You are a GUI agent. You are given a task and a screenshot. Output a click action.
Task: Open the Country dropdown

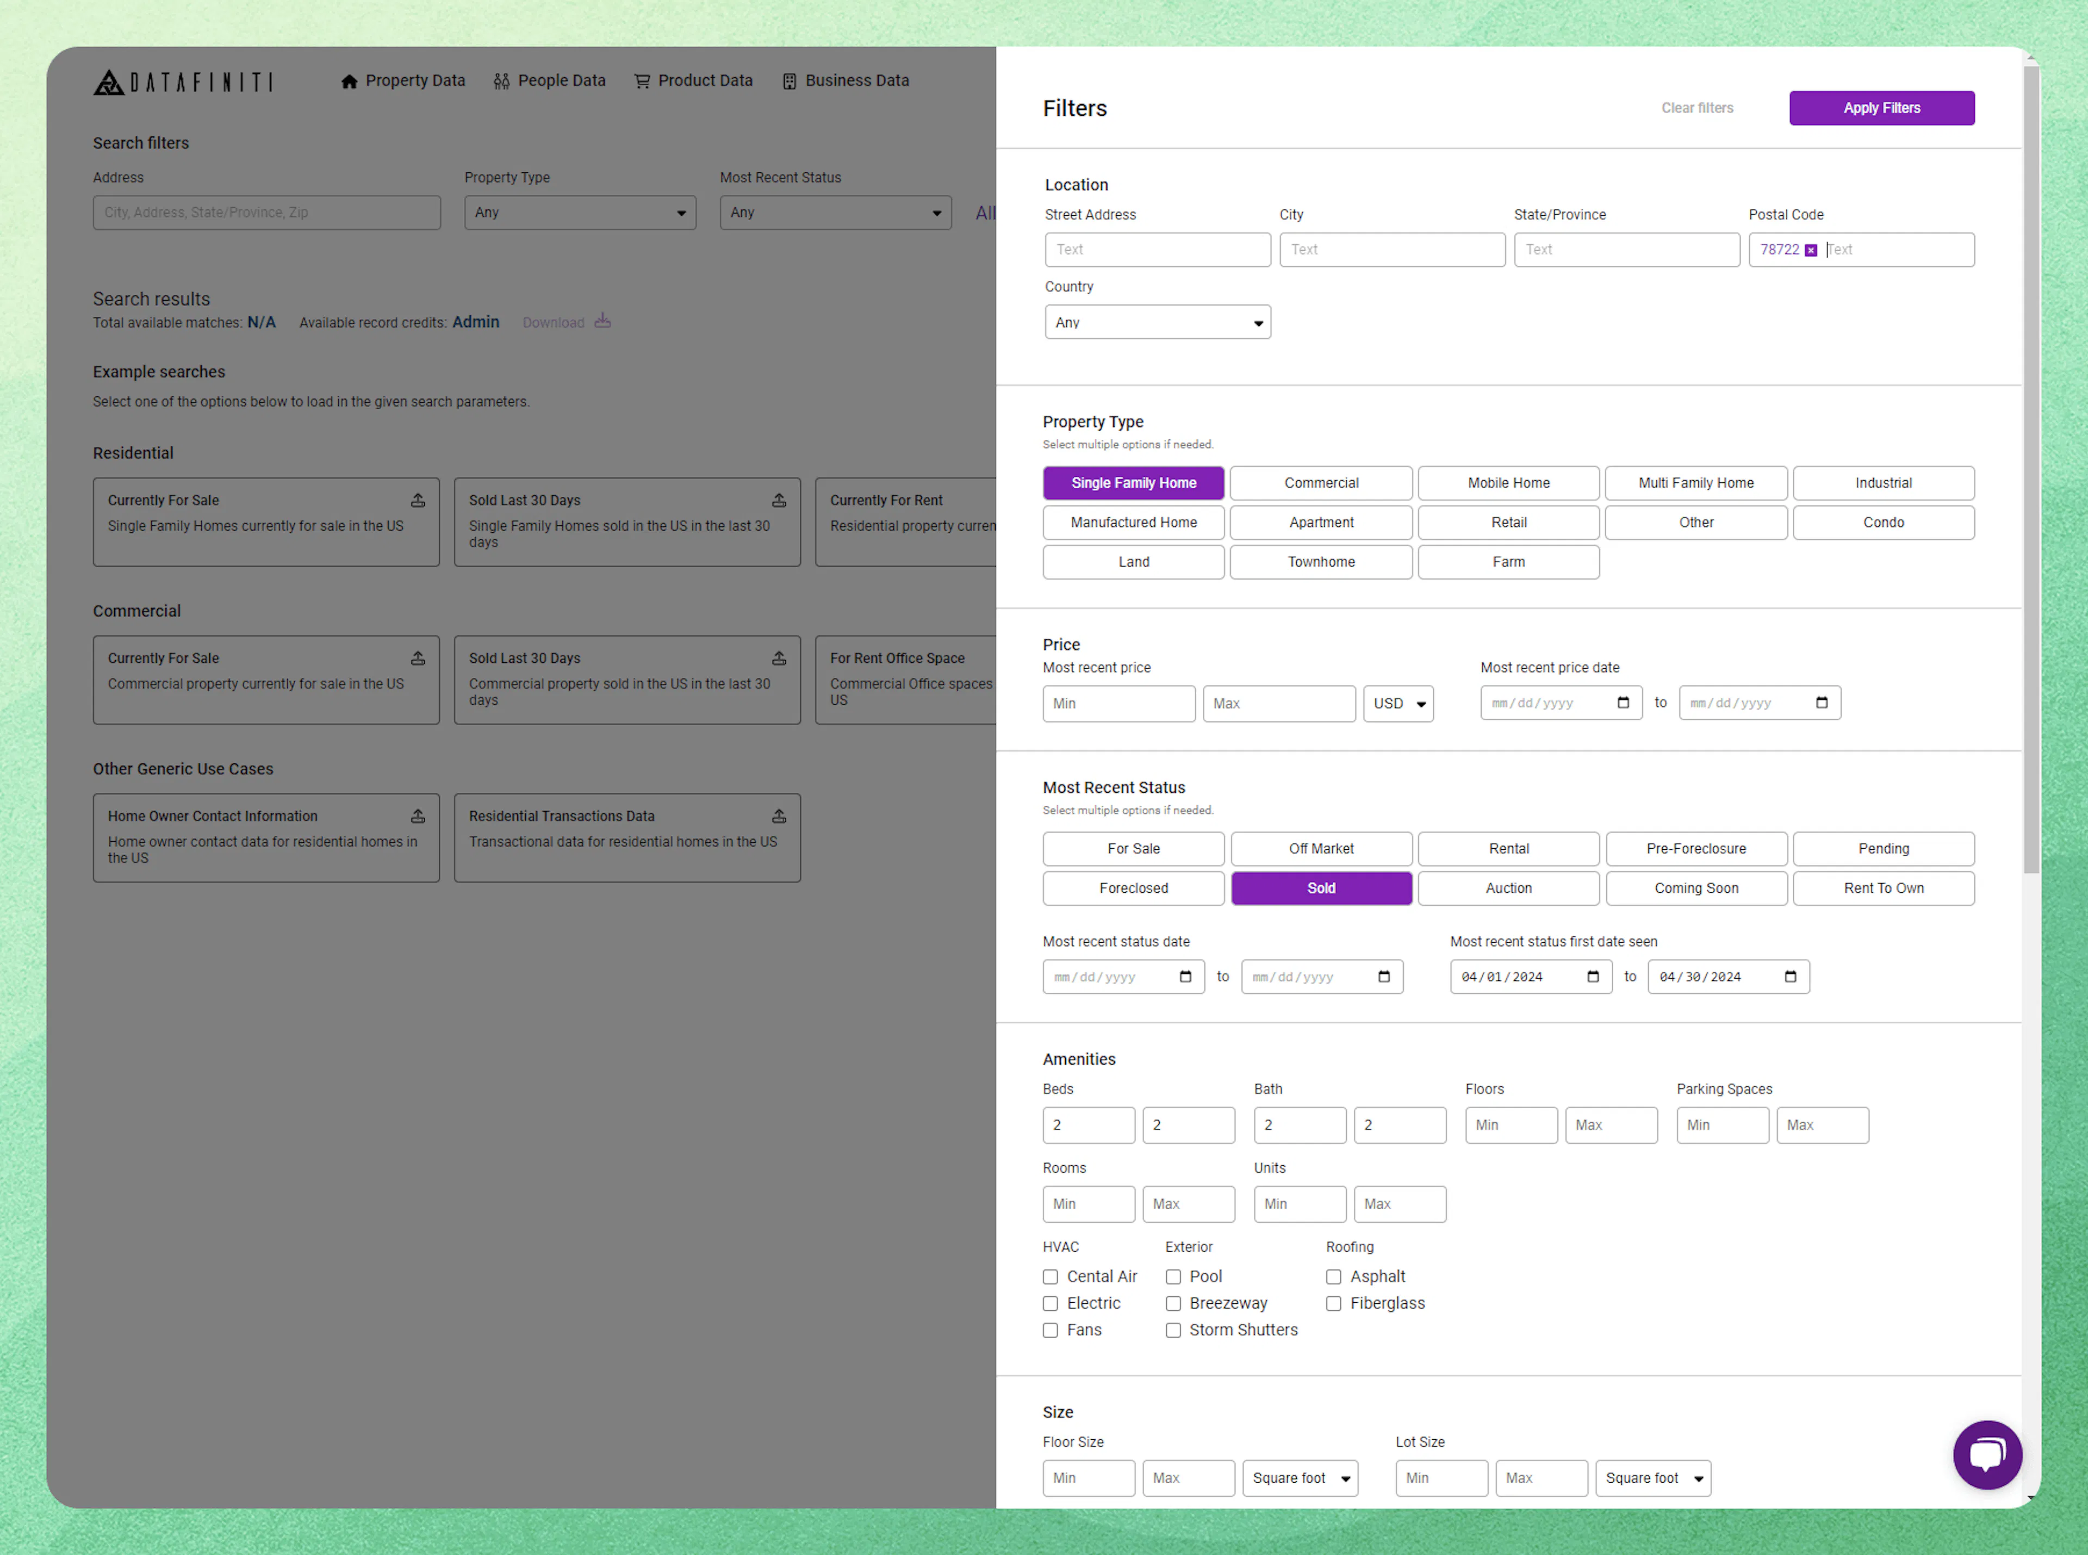[1157, 322]
